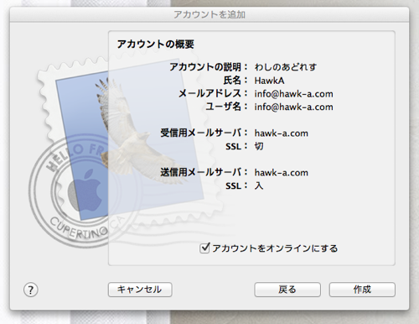Click the アカウントの説明 label
Image resolution: width=419 pixels, height=324 pixels.
(x=209, y=67)
